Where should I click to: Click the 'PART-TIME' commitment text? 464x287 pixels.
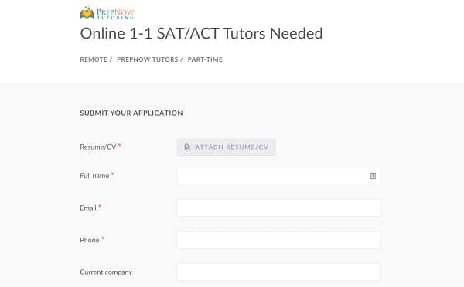(x=205, y=59)
